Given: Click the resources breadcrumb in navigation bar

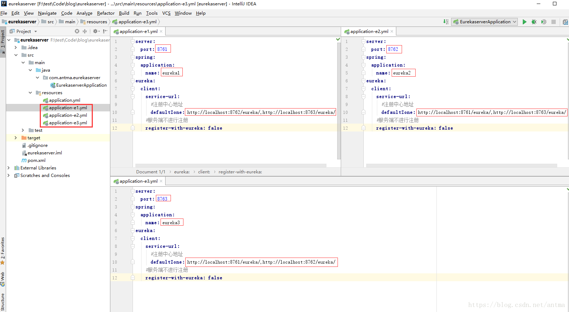Looking at the screenshot, I should point(94,22).
